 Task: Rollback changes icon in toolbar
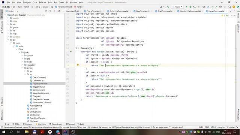point(225,7)
